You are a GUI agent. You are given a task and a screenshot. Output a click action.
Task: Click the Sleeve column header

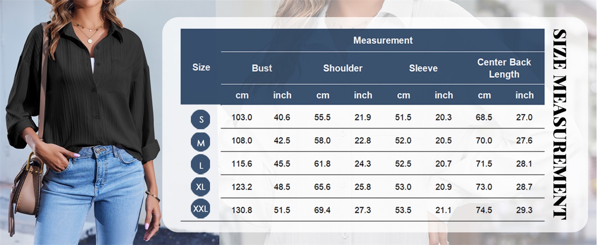coord(423,68)
